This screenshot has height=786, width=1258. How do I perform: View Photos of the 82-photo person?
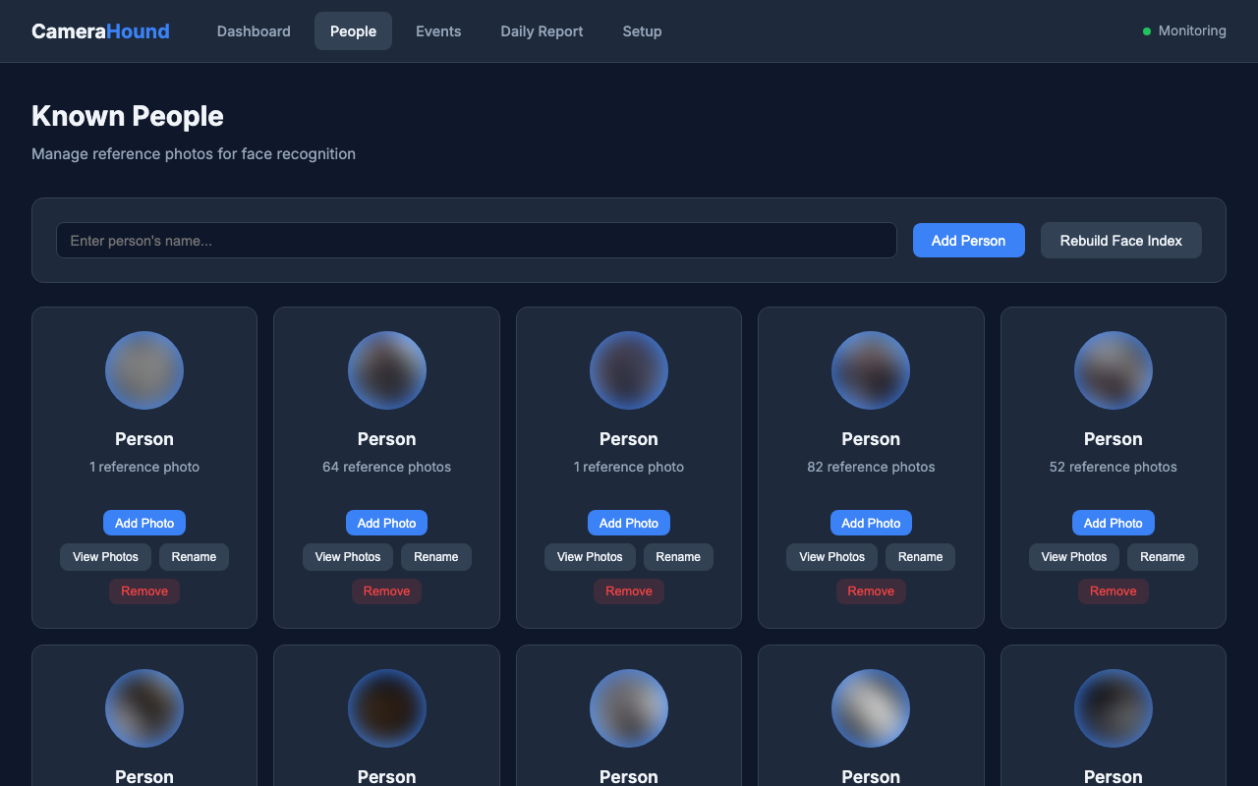point(831,557)
